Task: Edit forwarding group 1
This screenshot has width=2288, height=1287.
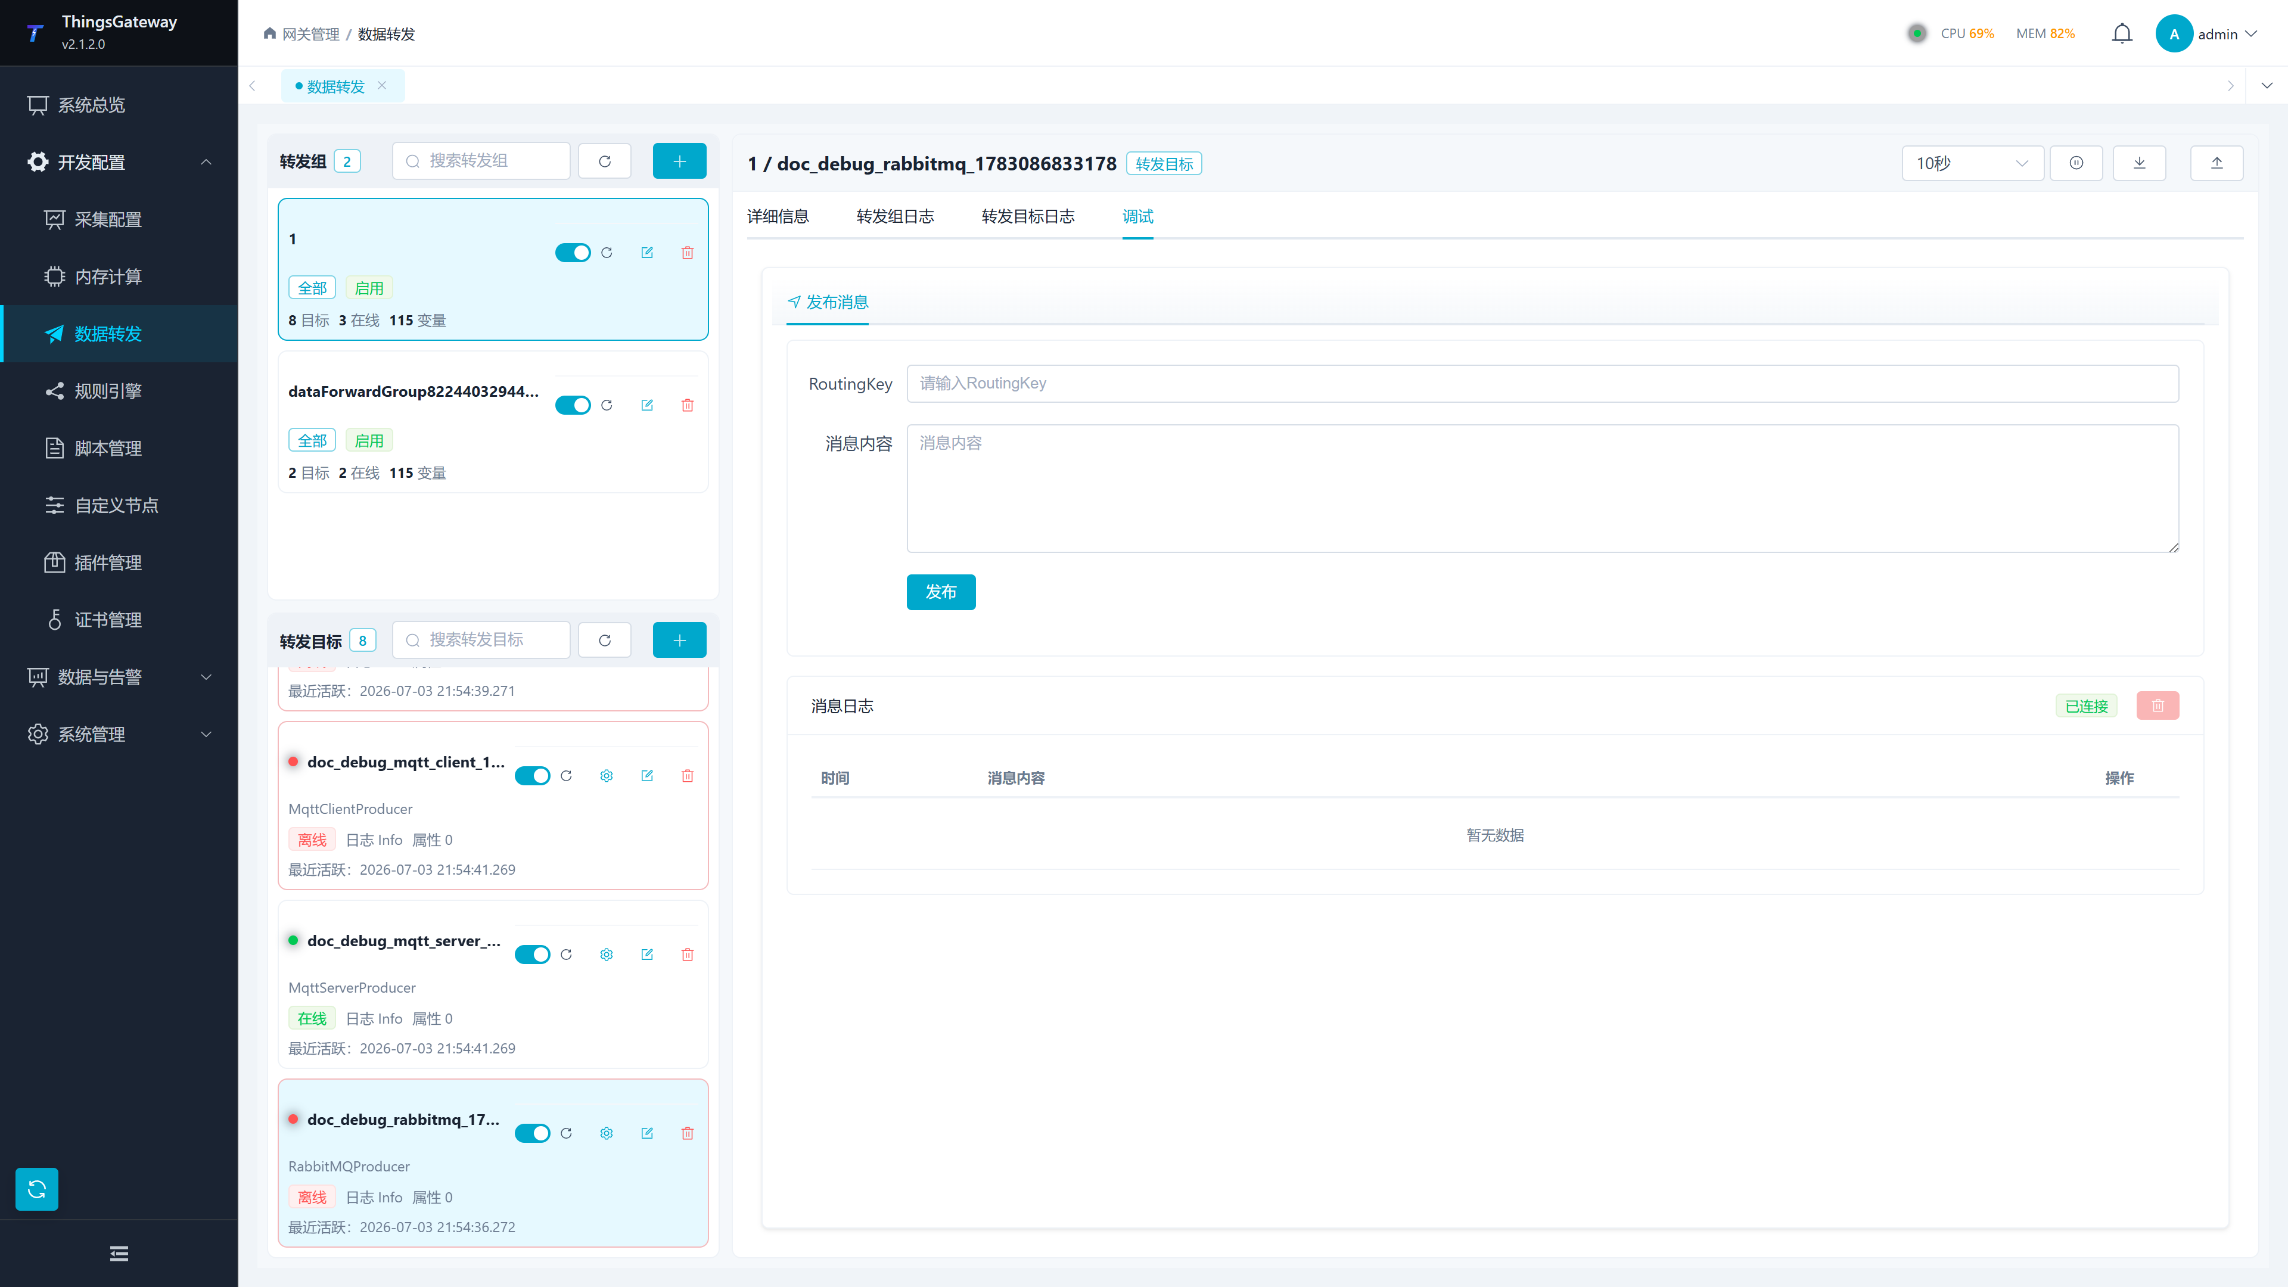Action: (648, 253)
